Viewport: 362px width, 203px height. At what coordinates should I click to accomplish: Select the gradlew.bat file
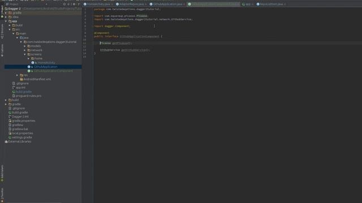coord(20,129)
